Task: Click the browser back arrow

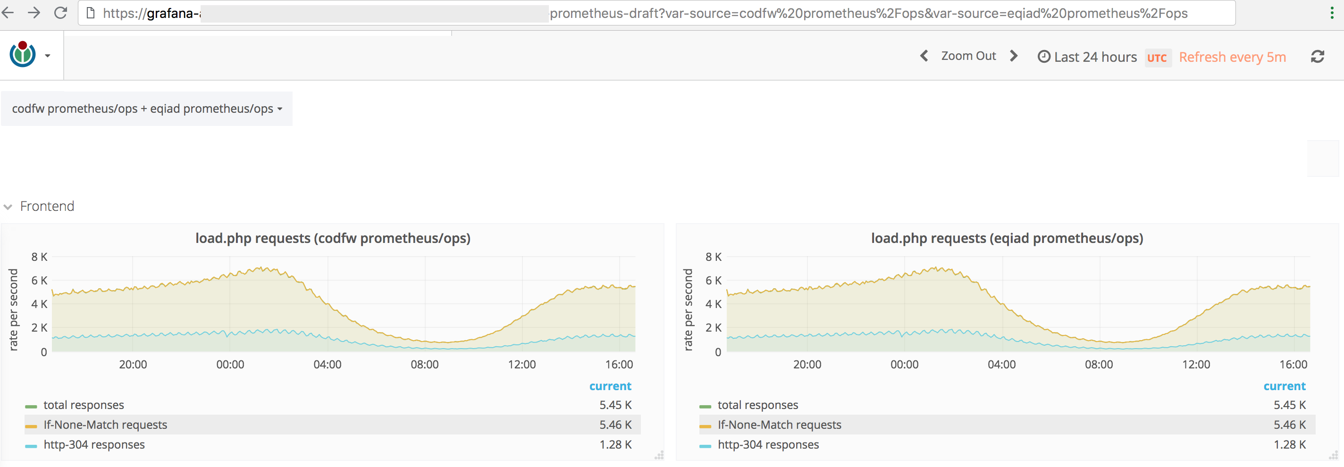Action: 9,13
